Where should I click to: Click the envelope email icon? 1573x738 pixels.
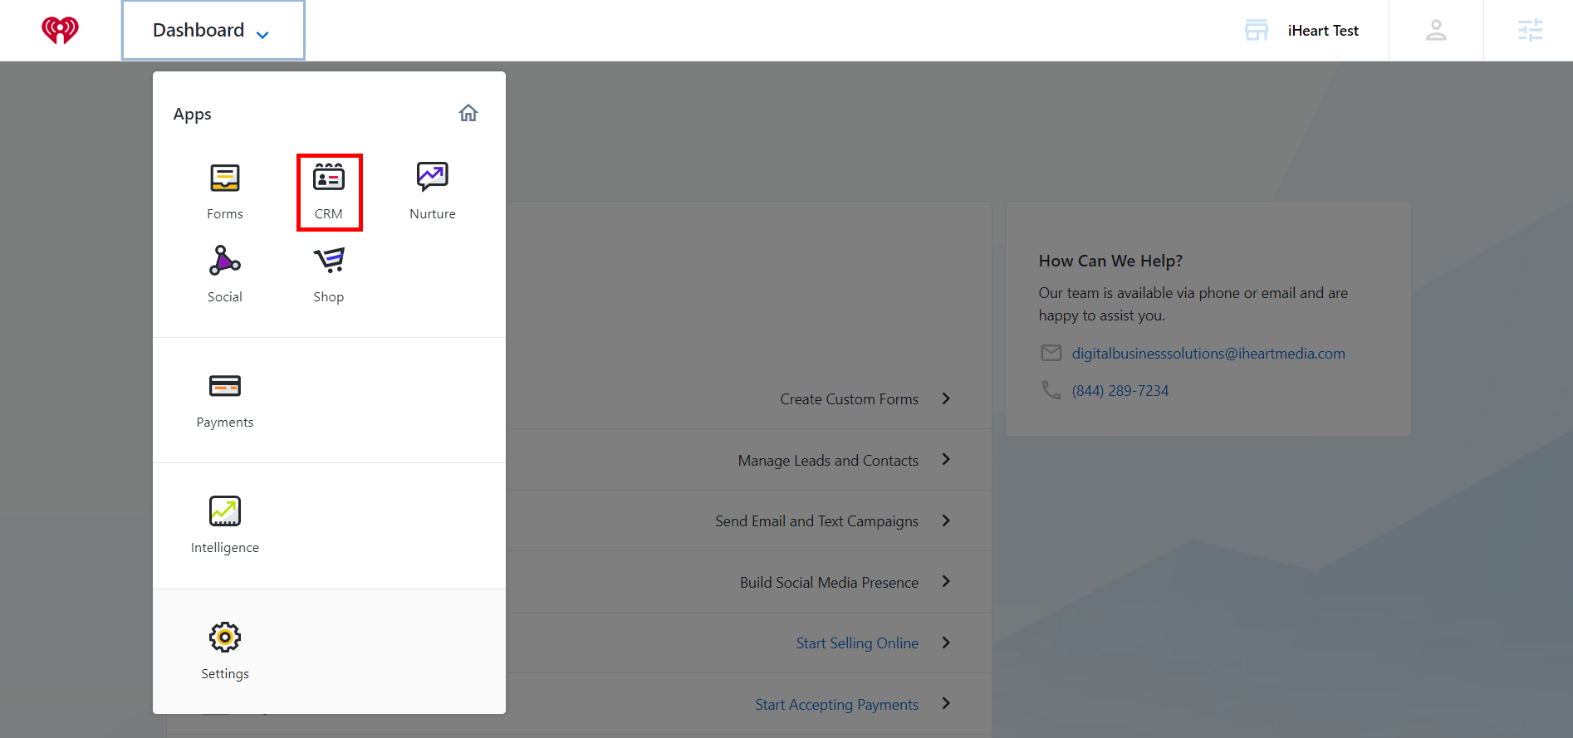tap(1051, 353)
